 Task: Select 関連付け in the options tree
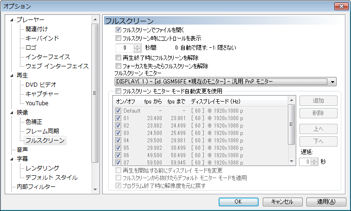click(x=37, y=29)
